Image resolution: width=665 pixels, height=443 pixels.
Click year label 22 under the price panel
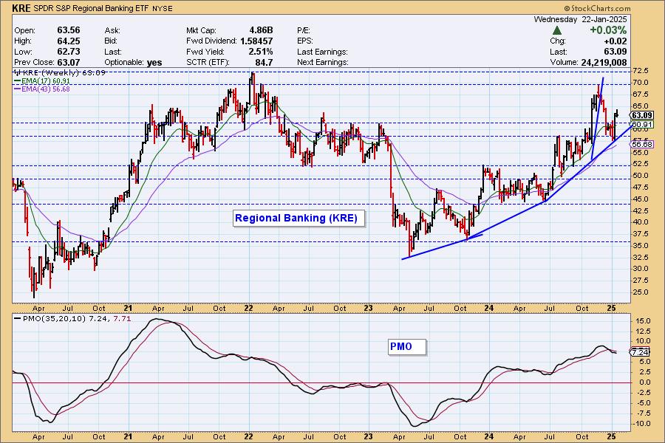[x=248, y=308]
